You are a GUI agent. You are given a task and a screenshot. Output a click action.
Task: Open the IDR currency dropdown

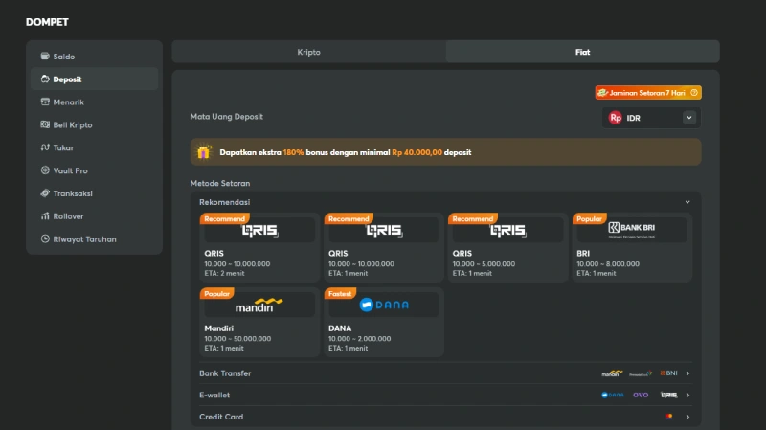click(688, 118)
